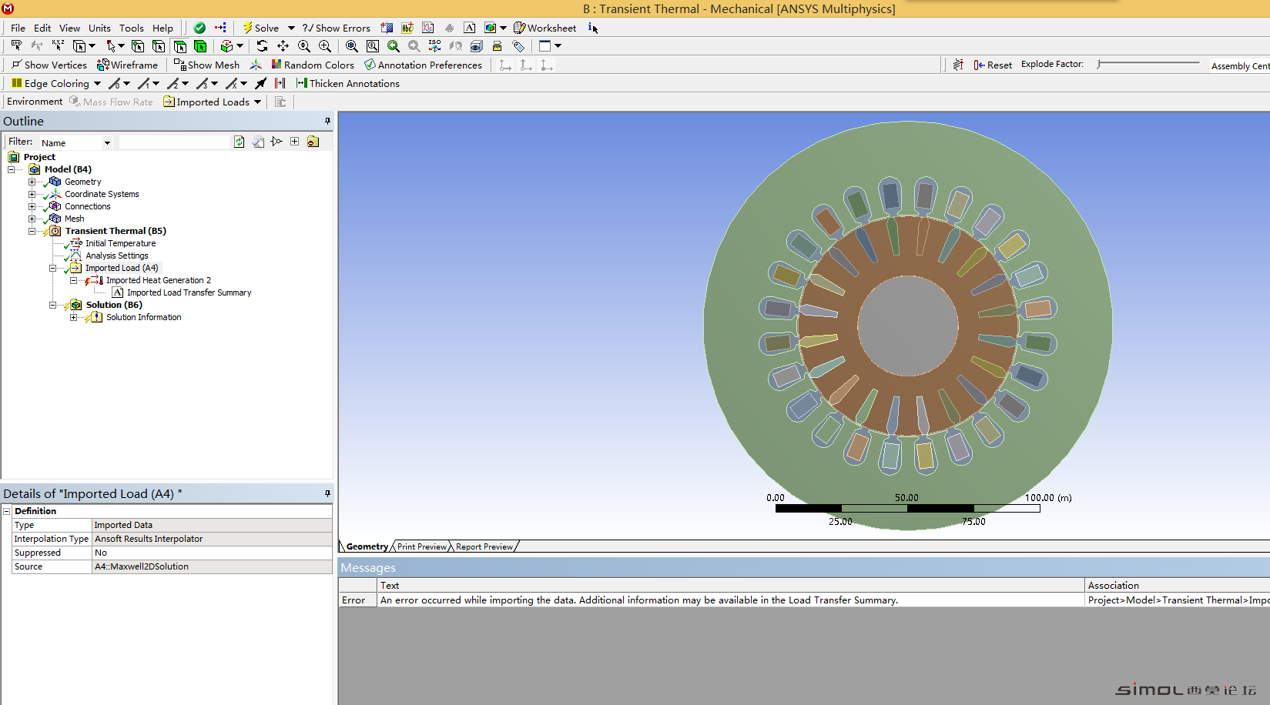Toggle Random Colors
This screenshot has width=1270, height=705.
coord(313,65)
